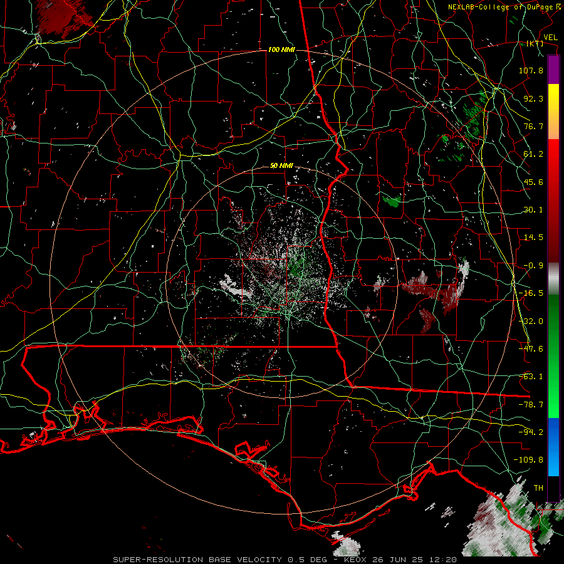Select the 45.6 legend value
Image resolution: width=564 pixels, height=564 pixels.
coord(533,182)
